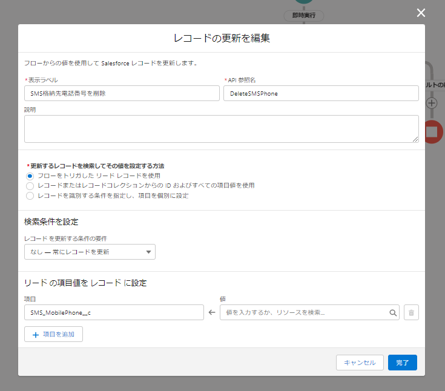
Task: Click the trash icon for SMS_MobilePhone__c row
Action: (x=411, y=312)
